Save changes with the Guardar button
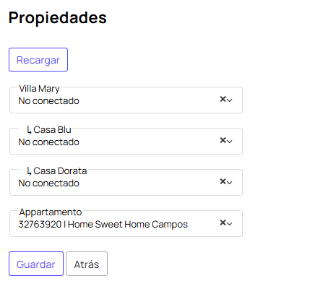 [x=36, y=264]
